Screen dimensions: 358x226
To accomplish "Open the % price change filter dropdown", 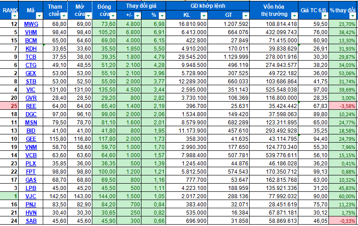I will [x=162, y=15].
